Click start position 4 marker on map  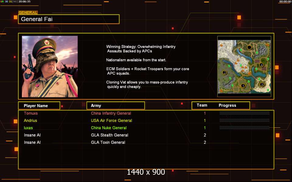(x=262, y=65)
